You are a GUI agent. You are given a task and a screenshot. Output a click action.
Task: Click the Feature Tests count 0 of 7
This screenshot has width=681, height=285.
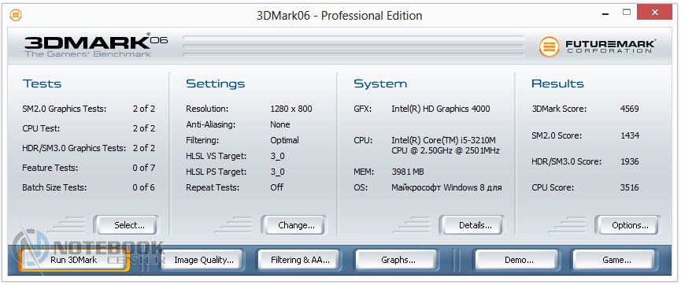[144, 168]
